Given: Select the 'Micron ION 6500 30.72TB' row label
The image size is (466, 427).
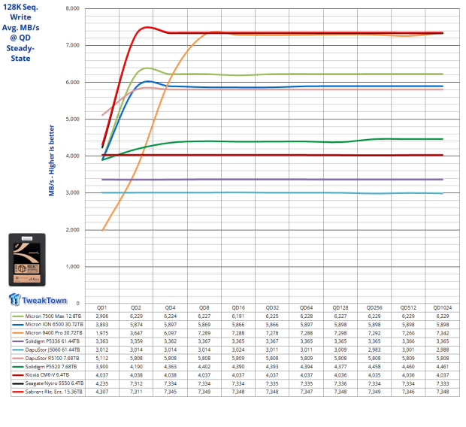Looking at the screenshot, I should click(x=54, y=325).
